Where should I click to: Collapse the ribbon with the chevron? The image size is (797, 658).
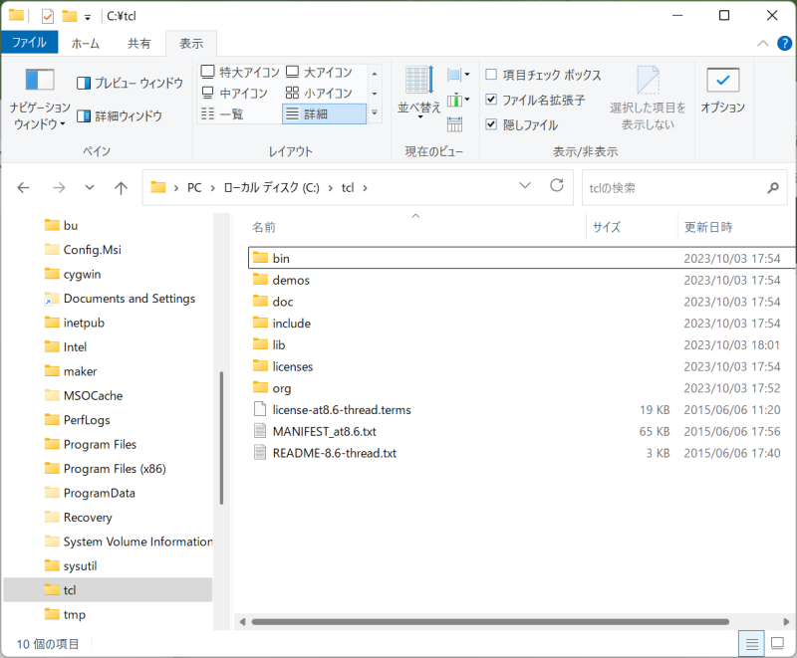click(763, 43)
